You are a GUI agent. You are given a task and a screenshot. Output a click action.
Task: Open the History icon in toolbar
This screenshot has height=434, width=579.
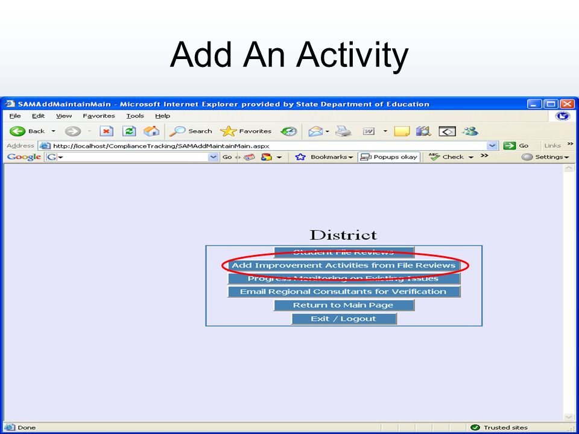point(288,131)
